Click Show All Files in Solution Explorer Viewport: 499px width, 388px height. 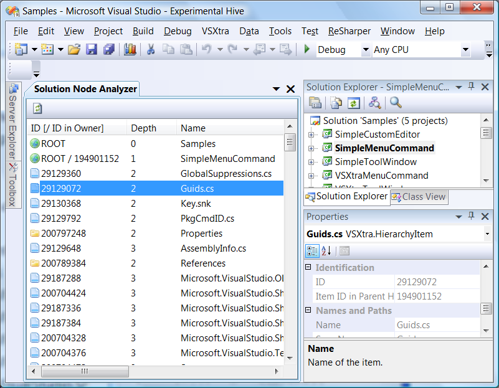[x=336, y=103]
